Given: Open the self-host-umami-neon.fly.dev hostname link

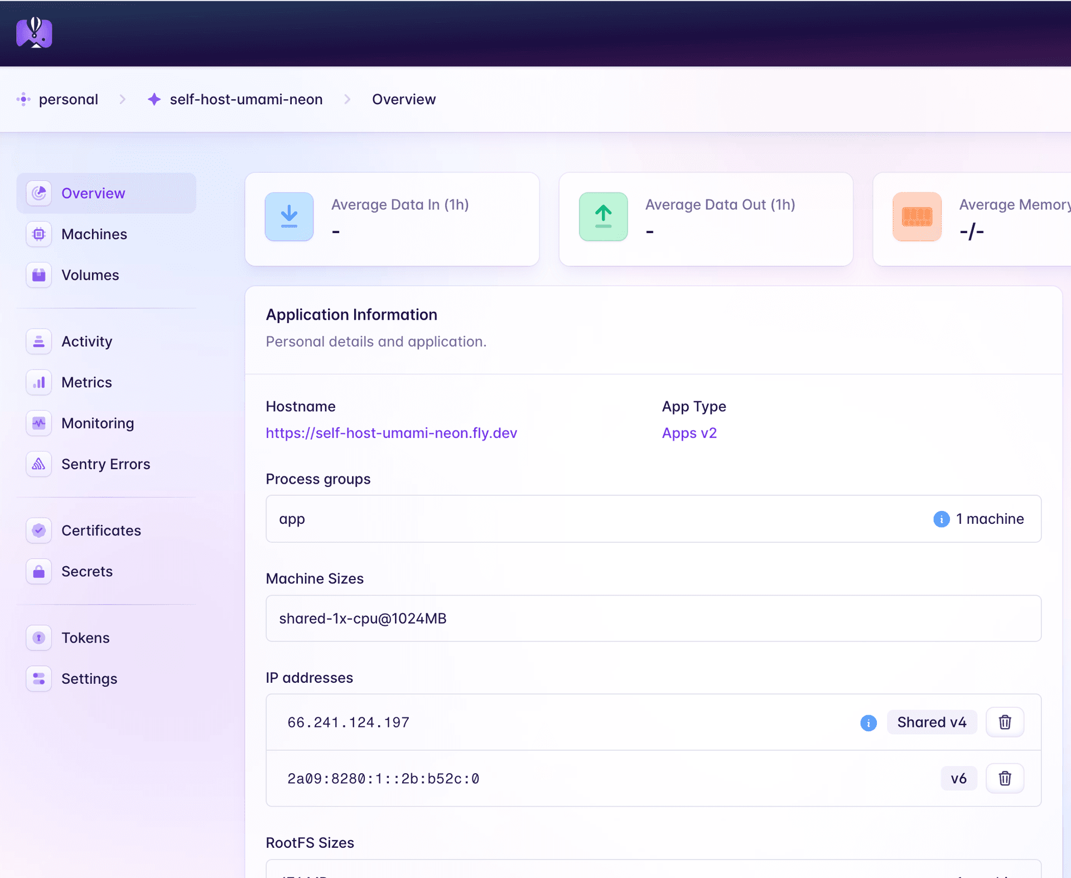Looking at the screenshot, I should [391, 433].
